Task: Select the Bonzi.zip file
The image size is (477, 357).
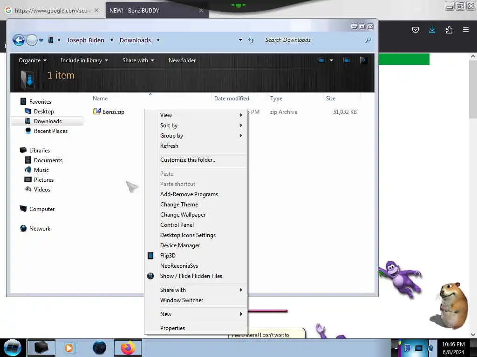Action: tap(113, 112)
